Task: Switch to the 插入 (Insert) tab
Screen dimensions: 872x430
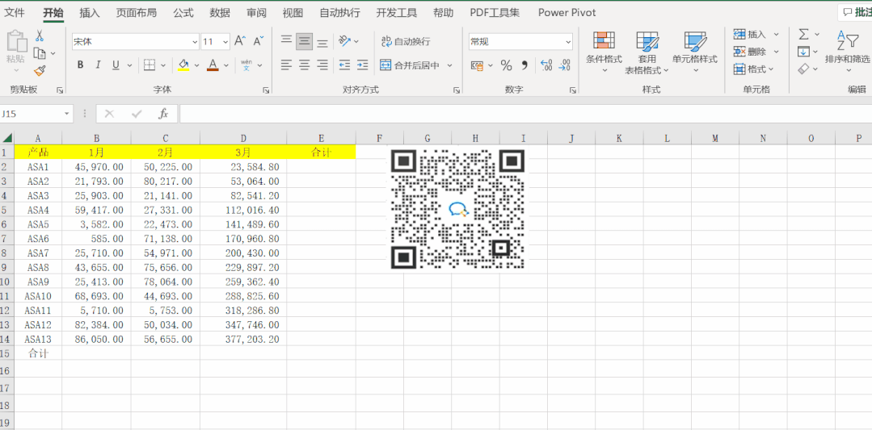Action: coord(90,13)
